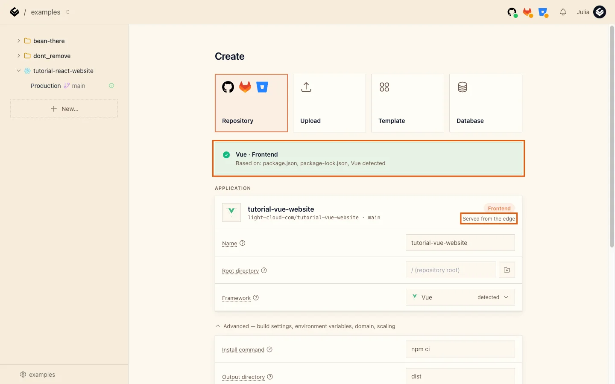Edit the Install command field npm ci
This screenshot has height=384, width=615.
pyautogui.click(x=460, y=349)
